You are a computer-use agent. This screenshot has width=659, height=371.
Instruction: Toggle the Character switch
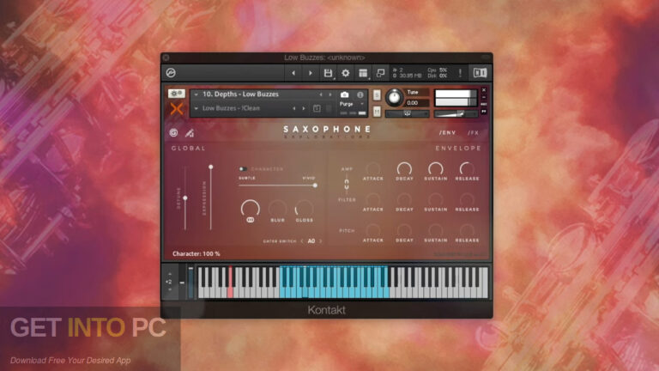(x=243, y=169)
